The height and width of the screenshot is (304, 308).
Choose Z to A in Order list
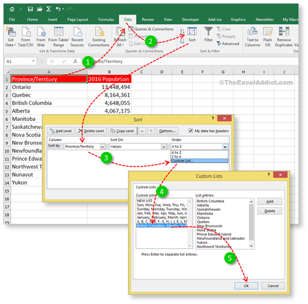(x=199, y=156)
